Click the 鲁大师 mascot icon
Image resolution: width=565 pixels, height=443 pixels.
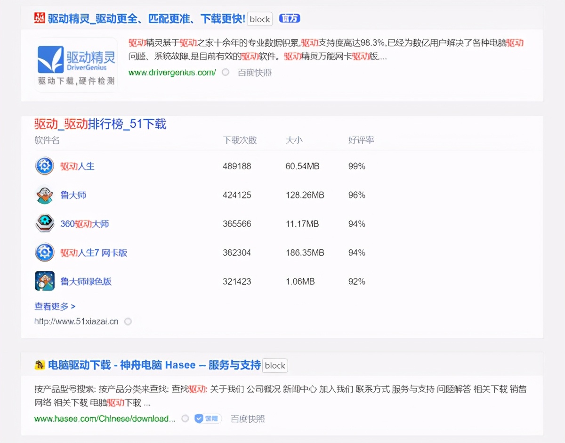(45, 195)
